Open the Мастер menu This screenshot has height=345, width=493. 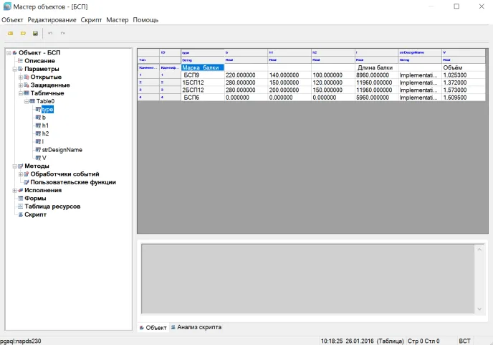coord(117,20)
